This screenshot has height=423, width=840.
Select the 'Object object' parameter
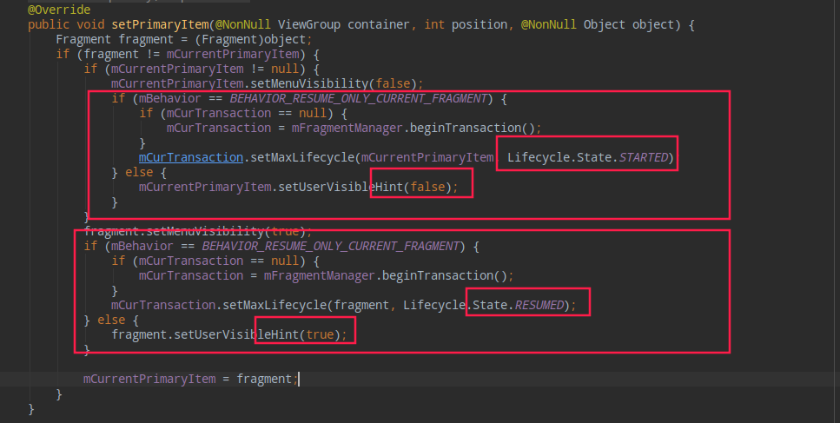(629, 24)
